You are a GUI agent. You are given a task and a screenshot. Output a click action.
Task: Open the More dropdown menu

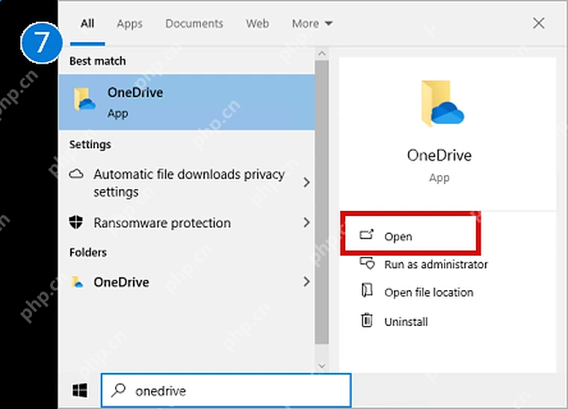click(312, 24)
